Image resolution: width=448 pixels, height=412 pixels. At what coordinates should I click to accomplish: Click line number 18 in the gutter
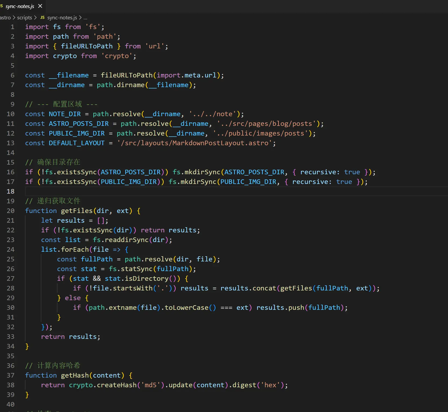(10, 191)
